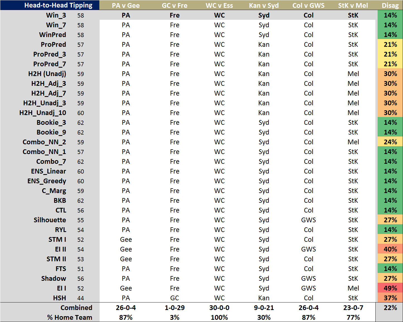Click the 'WC v Ess' column header
The image size is (403, 322).
pyautogui.click(x=219, y=5)
